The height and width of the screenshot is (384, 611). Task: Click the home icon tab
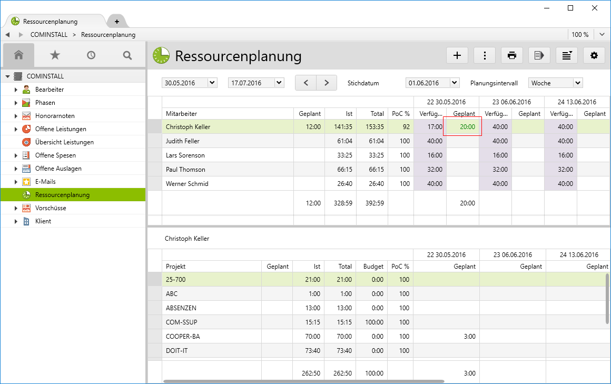tap(18, 55)
